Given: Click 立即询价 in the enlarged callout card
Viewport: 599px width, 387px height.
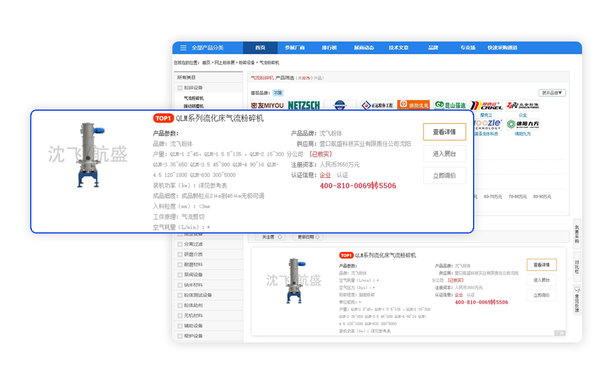Looking at the screenshot, I should (444, 176).
